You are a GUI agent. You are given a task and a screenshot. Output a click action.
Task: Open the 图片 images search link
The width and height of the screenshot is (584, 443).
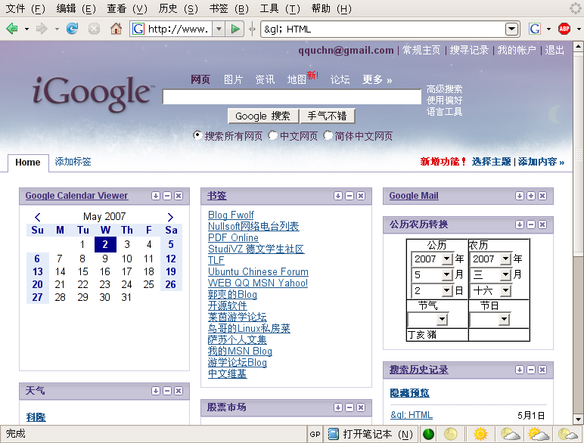(x=233, y=79)
